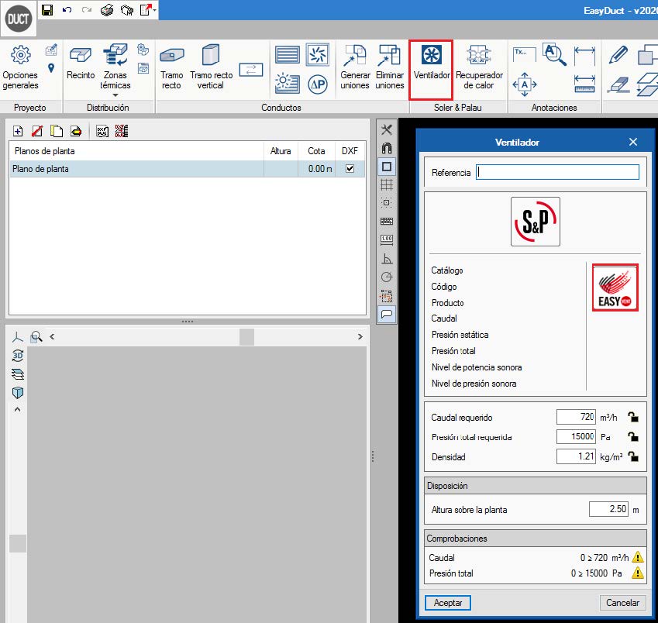658x623 pixels.
Task: Collapse the view toolbar with the up chevron
Action: coord(17,410)
